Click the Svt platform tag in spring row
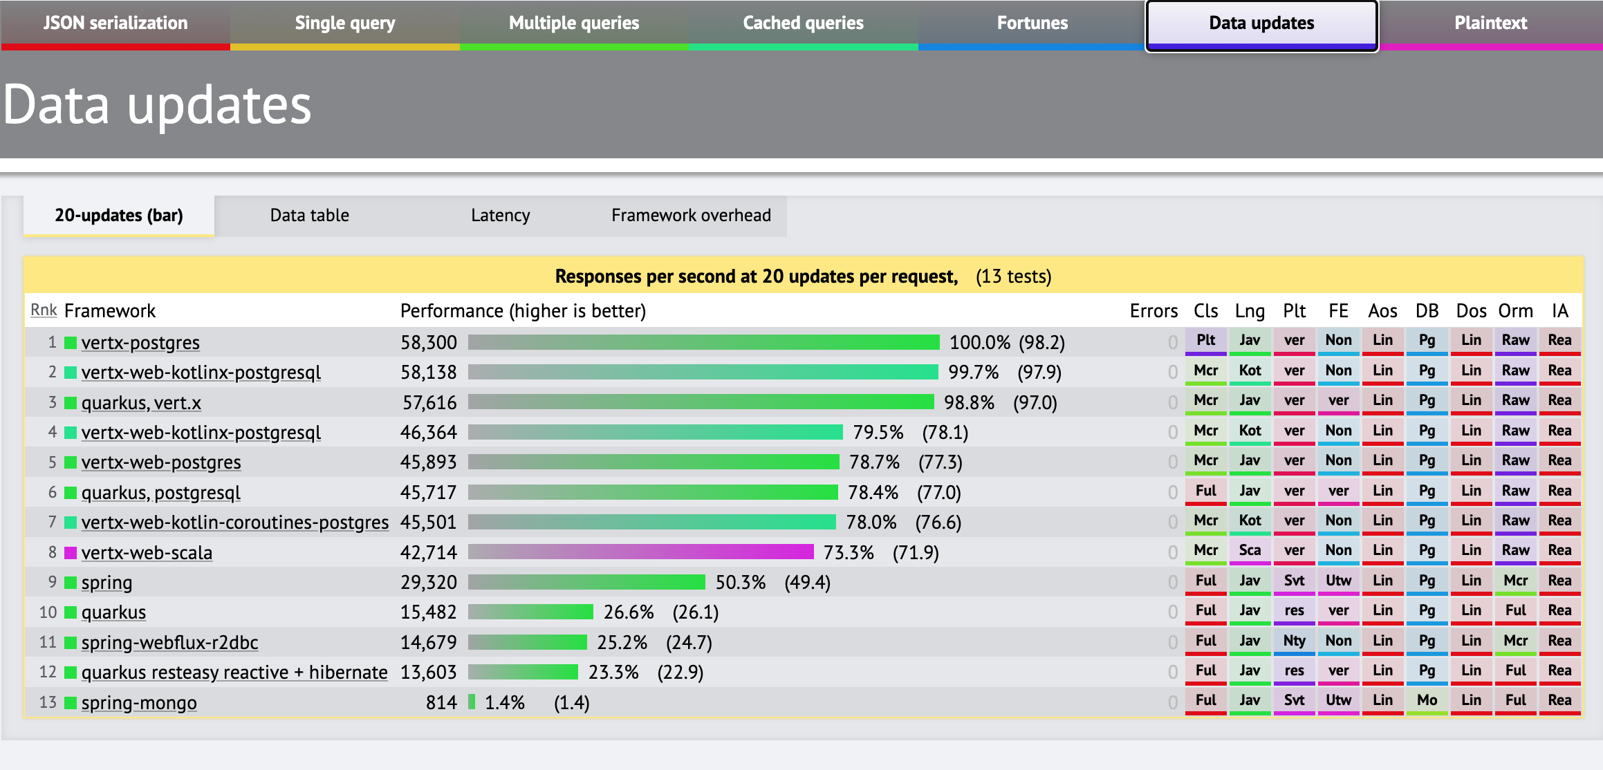Image resolution: width=1603 pixels, height=770 pixels. coord(1294,581)
